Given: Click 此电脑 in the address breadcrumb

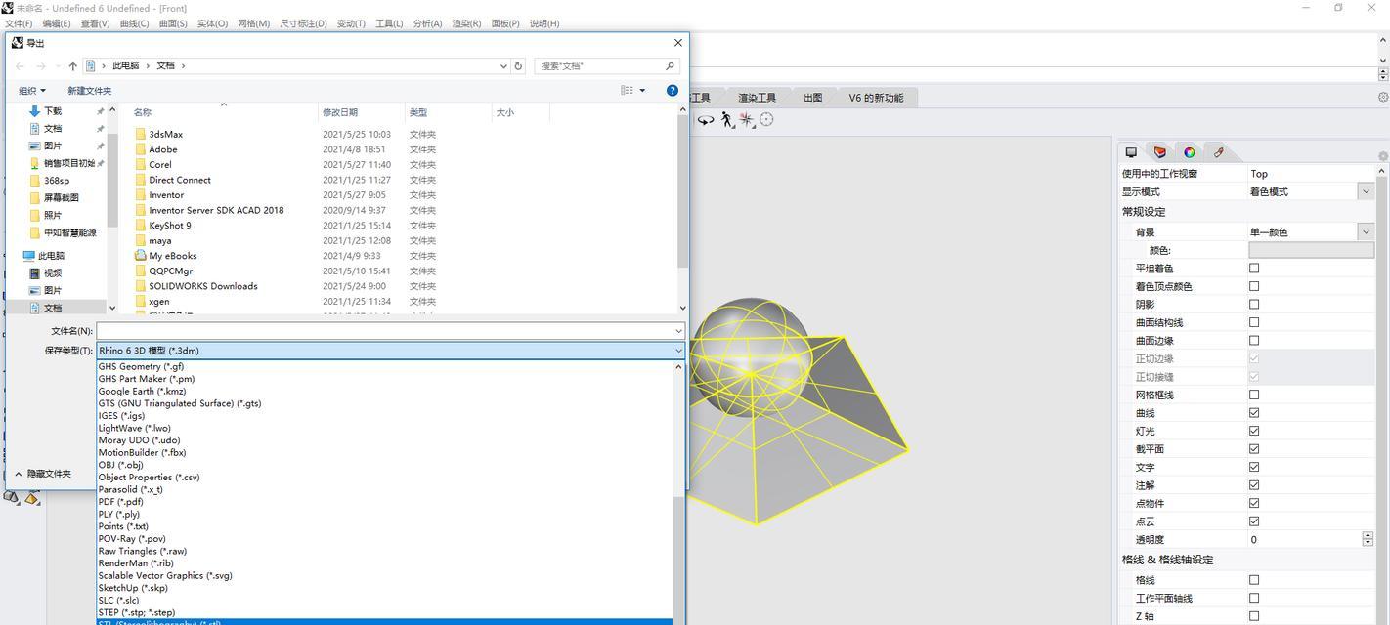Looking at the screenshot, I should [x=126, y=66].
